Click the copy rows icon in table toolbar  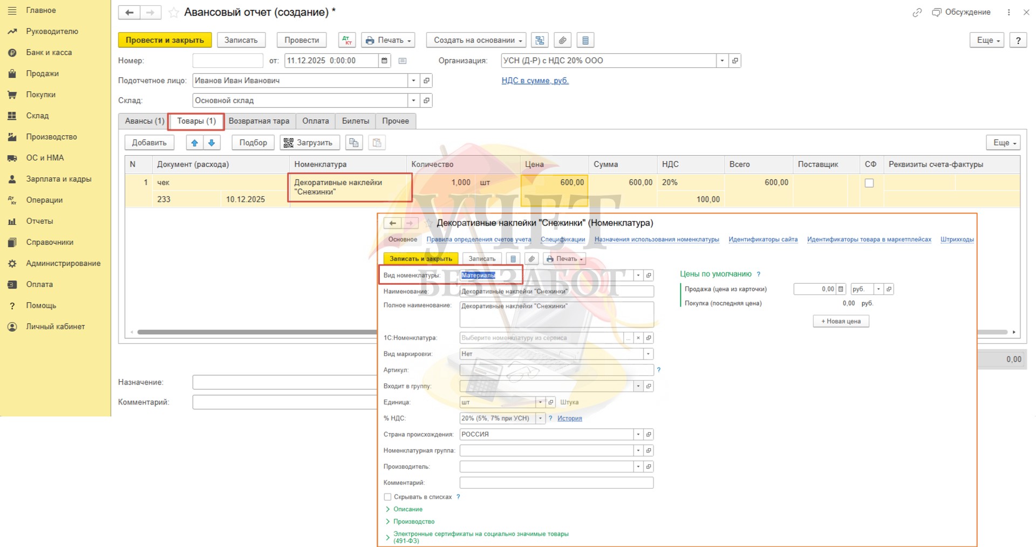pyautogui.click(x=354, y=143)
